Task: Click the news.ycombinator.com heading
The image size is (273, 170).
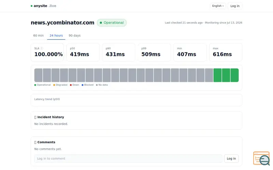Action: 62,23
